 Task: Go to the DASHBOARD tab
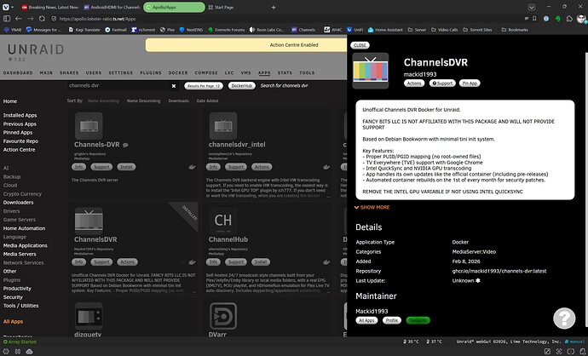[18, 72]
